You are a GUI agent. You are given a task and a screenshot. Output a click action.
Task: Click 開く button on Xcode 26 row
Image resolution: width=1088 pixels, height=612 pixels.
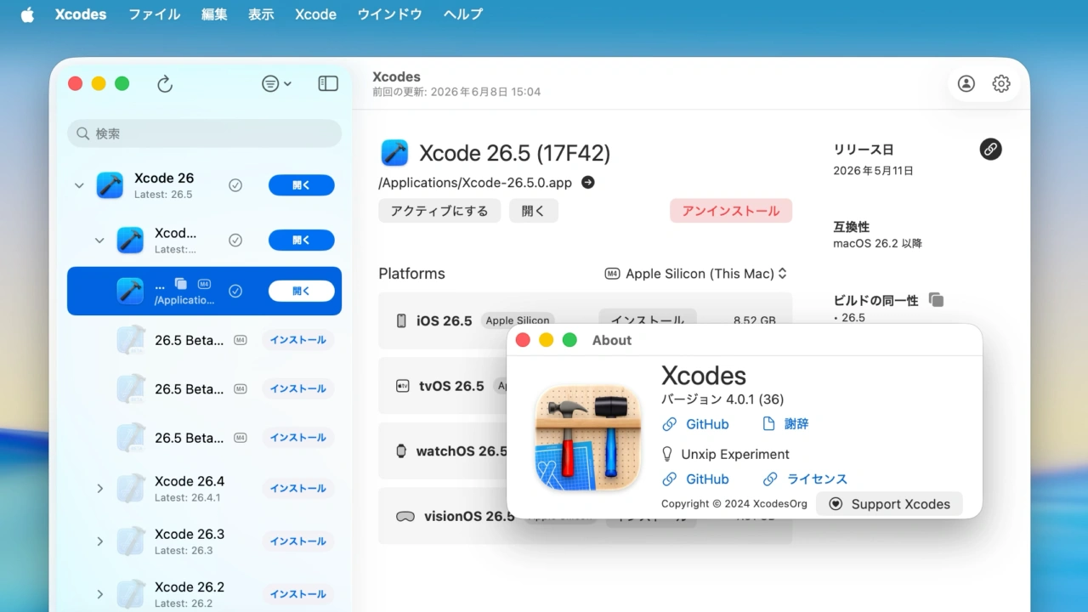pyautogui.click(x=302, y=185)
